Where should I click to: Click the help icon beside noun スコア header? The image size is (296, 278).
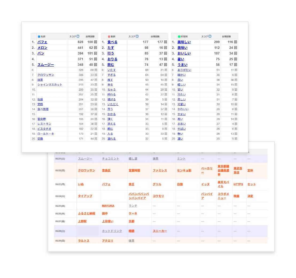[x=78, y=36]
